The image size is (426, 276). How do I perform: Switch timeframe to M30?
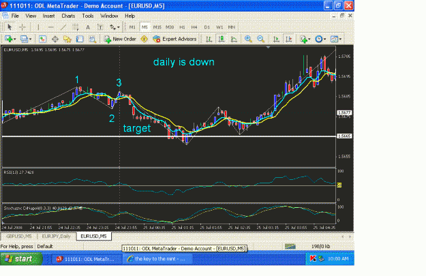coord(170,27)
